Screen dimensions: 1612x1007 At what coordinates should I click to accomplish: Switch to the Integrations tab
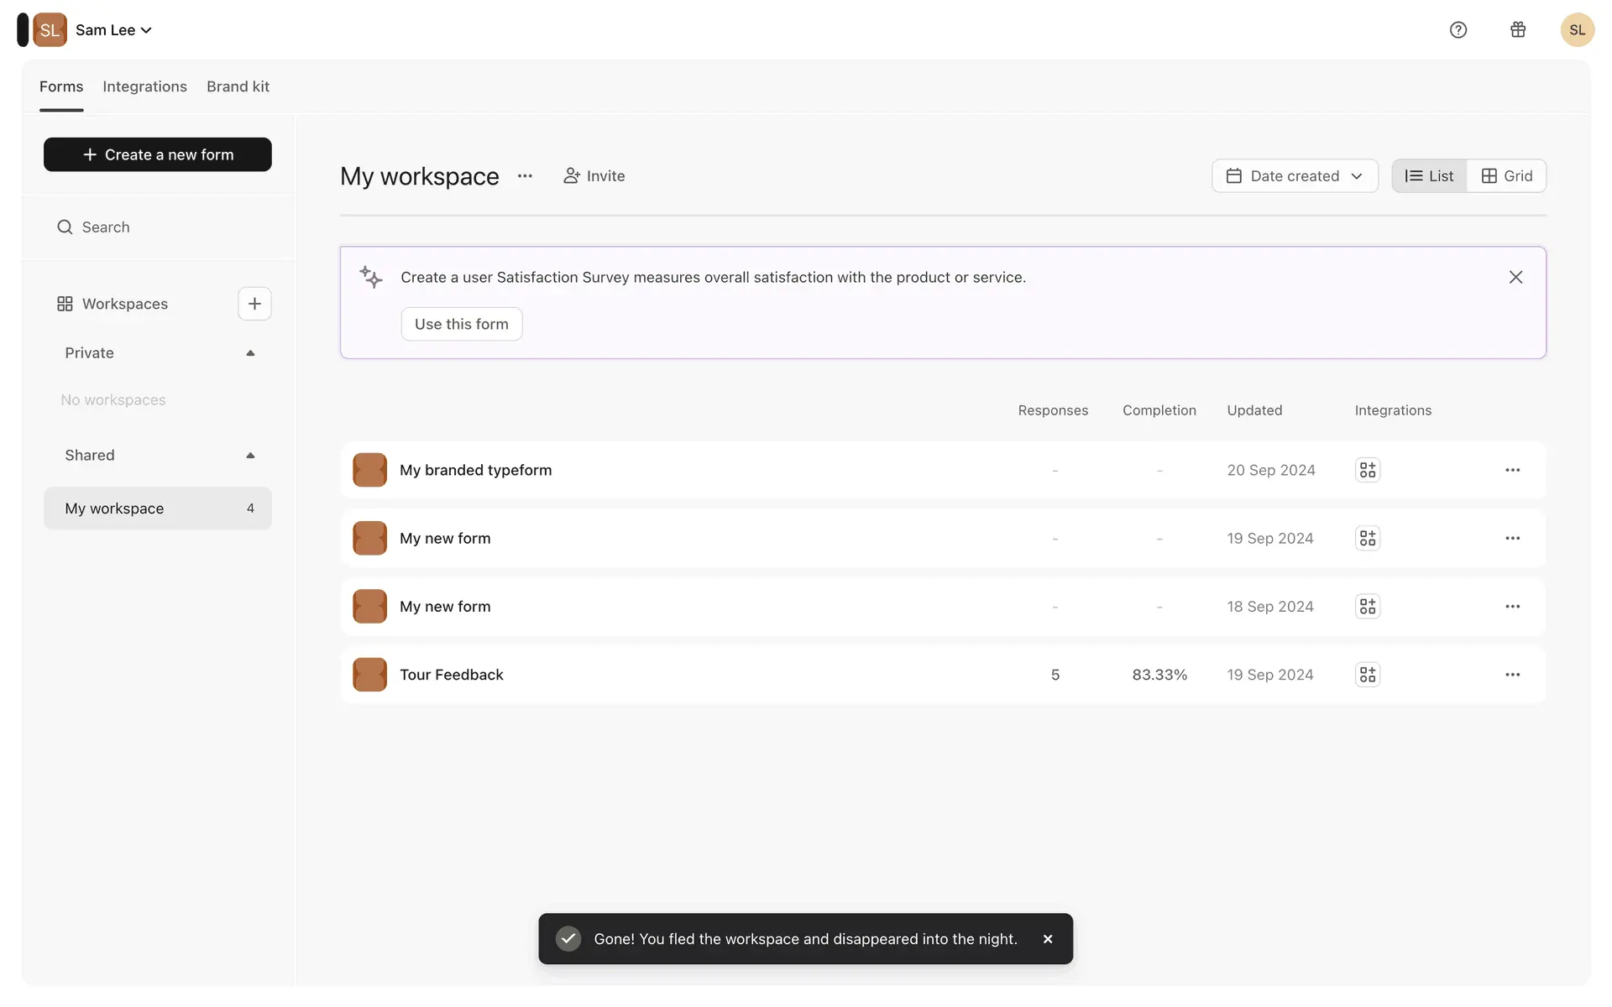click(144, 86)
